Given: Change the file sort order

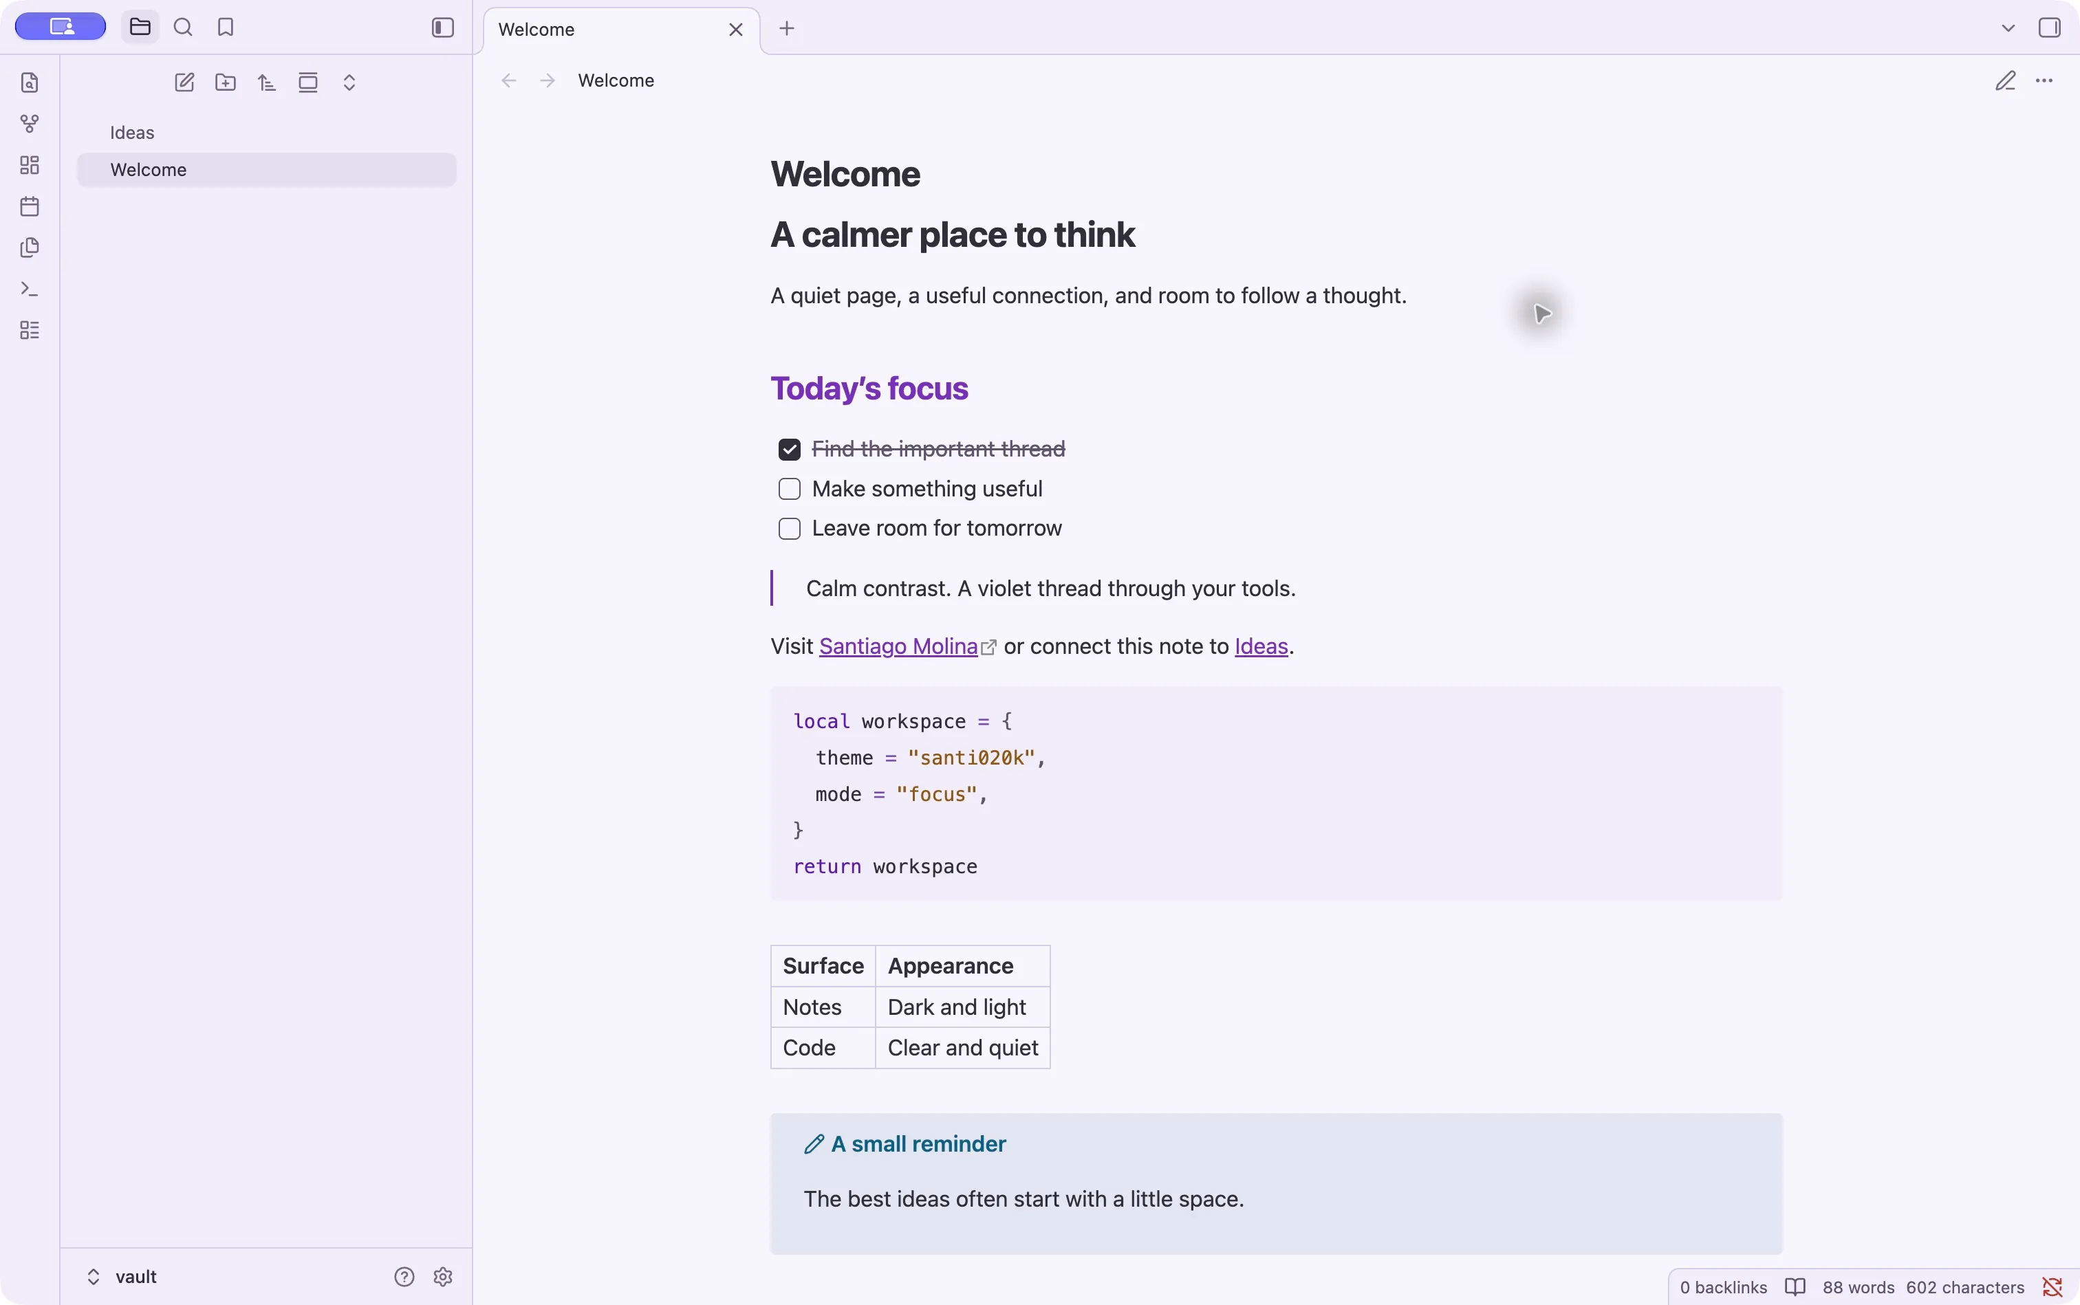Looking at the screenshot, I should pyautogui.click(x=267, y=83).
